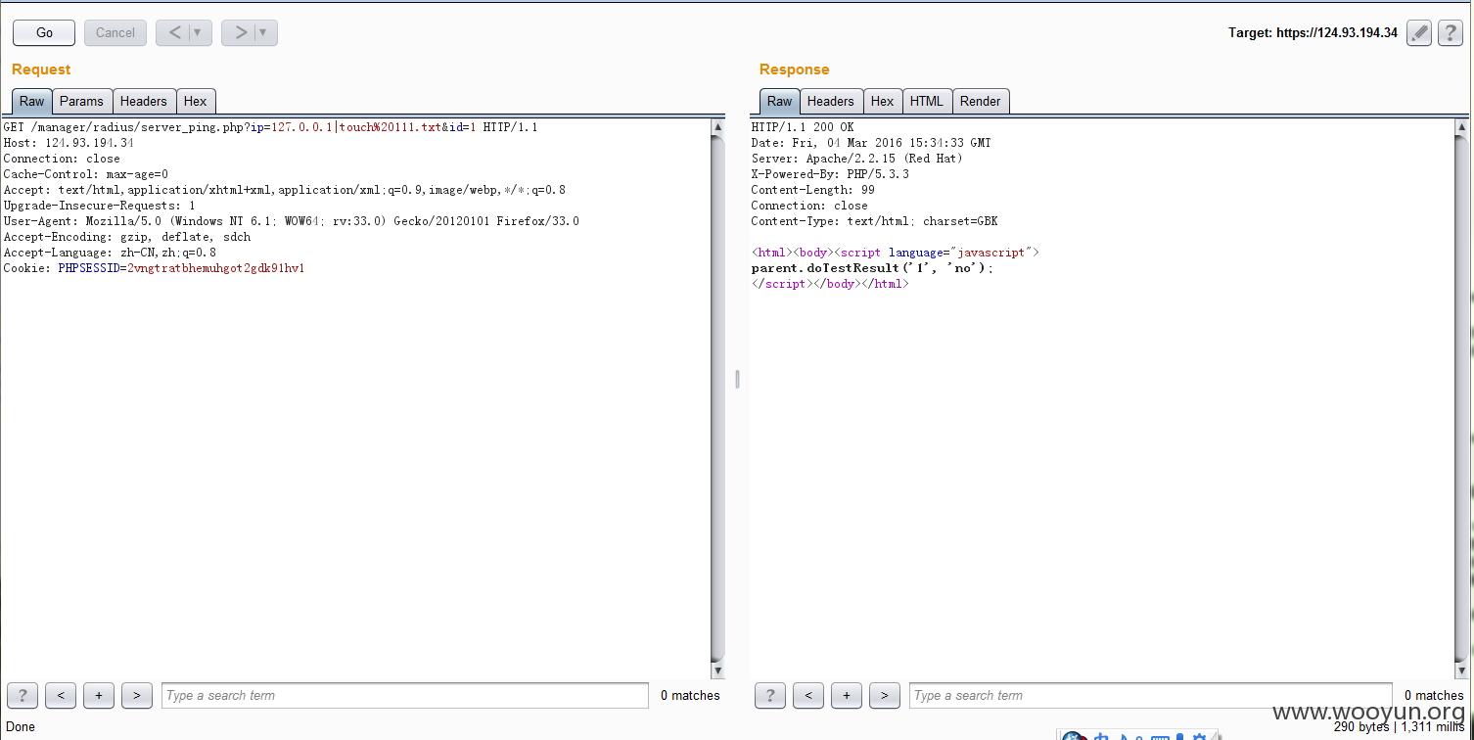This screenshot has width=1474, height=740.
Task: Open help via the top-right question mark
Action: pos(1451,32)
